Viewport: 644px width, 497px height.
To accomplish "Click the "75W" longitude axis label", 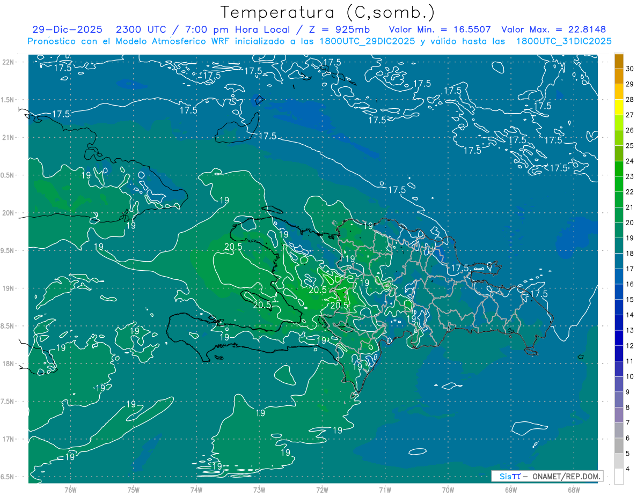I will (134, 489).
